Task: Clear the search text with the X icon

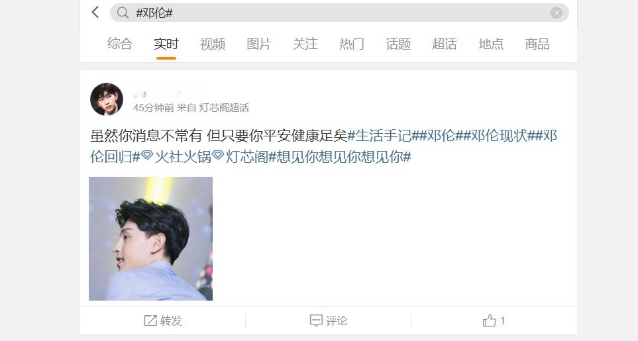Action: [557, 13]
